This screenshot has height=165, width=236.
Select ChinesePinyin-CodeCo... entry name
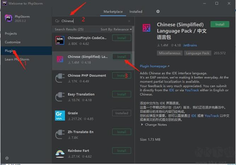pos(87,38)
